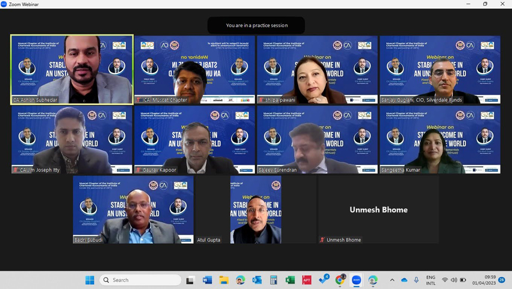512x289 pixels.
Task: Open Outlook from the taskbar
Action: point(257,280)
